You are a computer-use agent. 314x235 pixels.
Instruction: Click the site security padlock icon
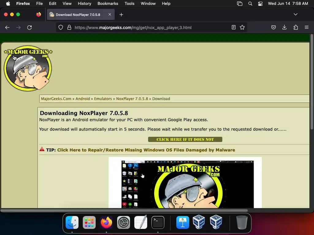[x=69, y=27]
